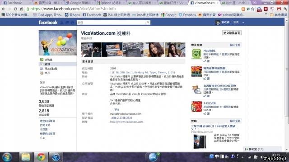Show hidden tray icons arrow
Image resolution: width=289 pixels, height=162 pixels.
tap(242, 157)
